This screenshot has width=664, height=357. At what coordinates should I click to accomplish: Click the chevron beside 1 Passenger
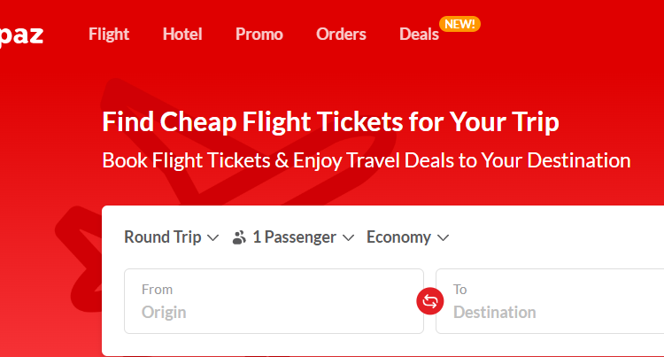(349, 237)
